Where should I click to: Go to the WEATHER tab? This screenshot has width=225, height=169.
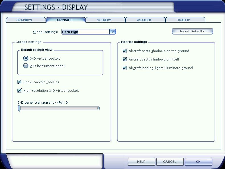[x=144, y=20]
